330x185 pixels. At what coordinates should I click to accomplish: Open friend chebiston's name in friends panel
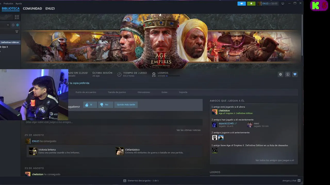pos(224,110)
